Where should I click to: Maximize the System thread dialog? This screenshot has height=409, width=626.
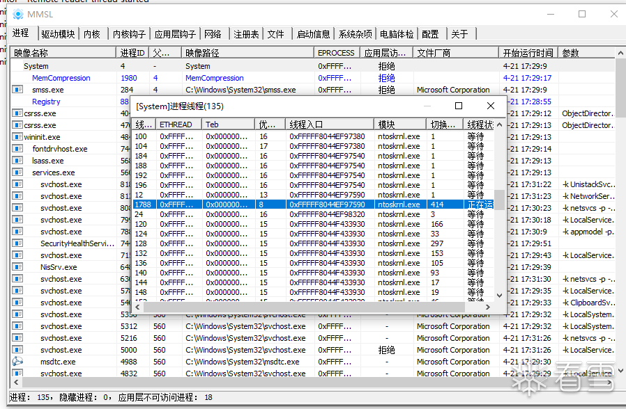459,106
